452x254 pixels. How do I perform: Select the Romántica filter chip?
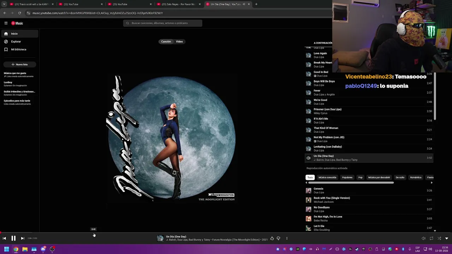coord(416,177)
